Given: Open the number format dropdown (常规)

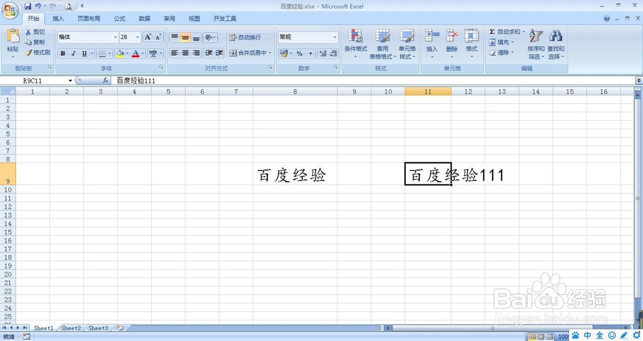Looking at the screenshot, I should point(334,37).
